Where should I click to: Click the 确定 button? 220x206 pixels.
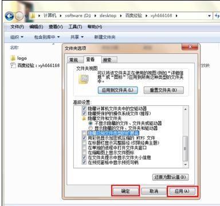point(125,191)
